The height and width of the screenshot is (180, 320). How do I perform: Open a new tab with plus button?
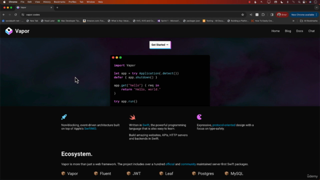[57, 7]
